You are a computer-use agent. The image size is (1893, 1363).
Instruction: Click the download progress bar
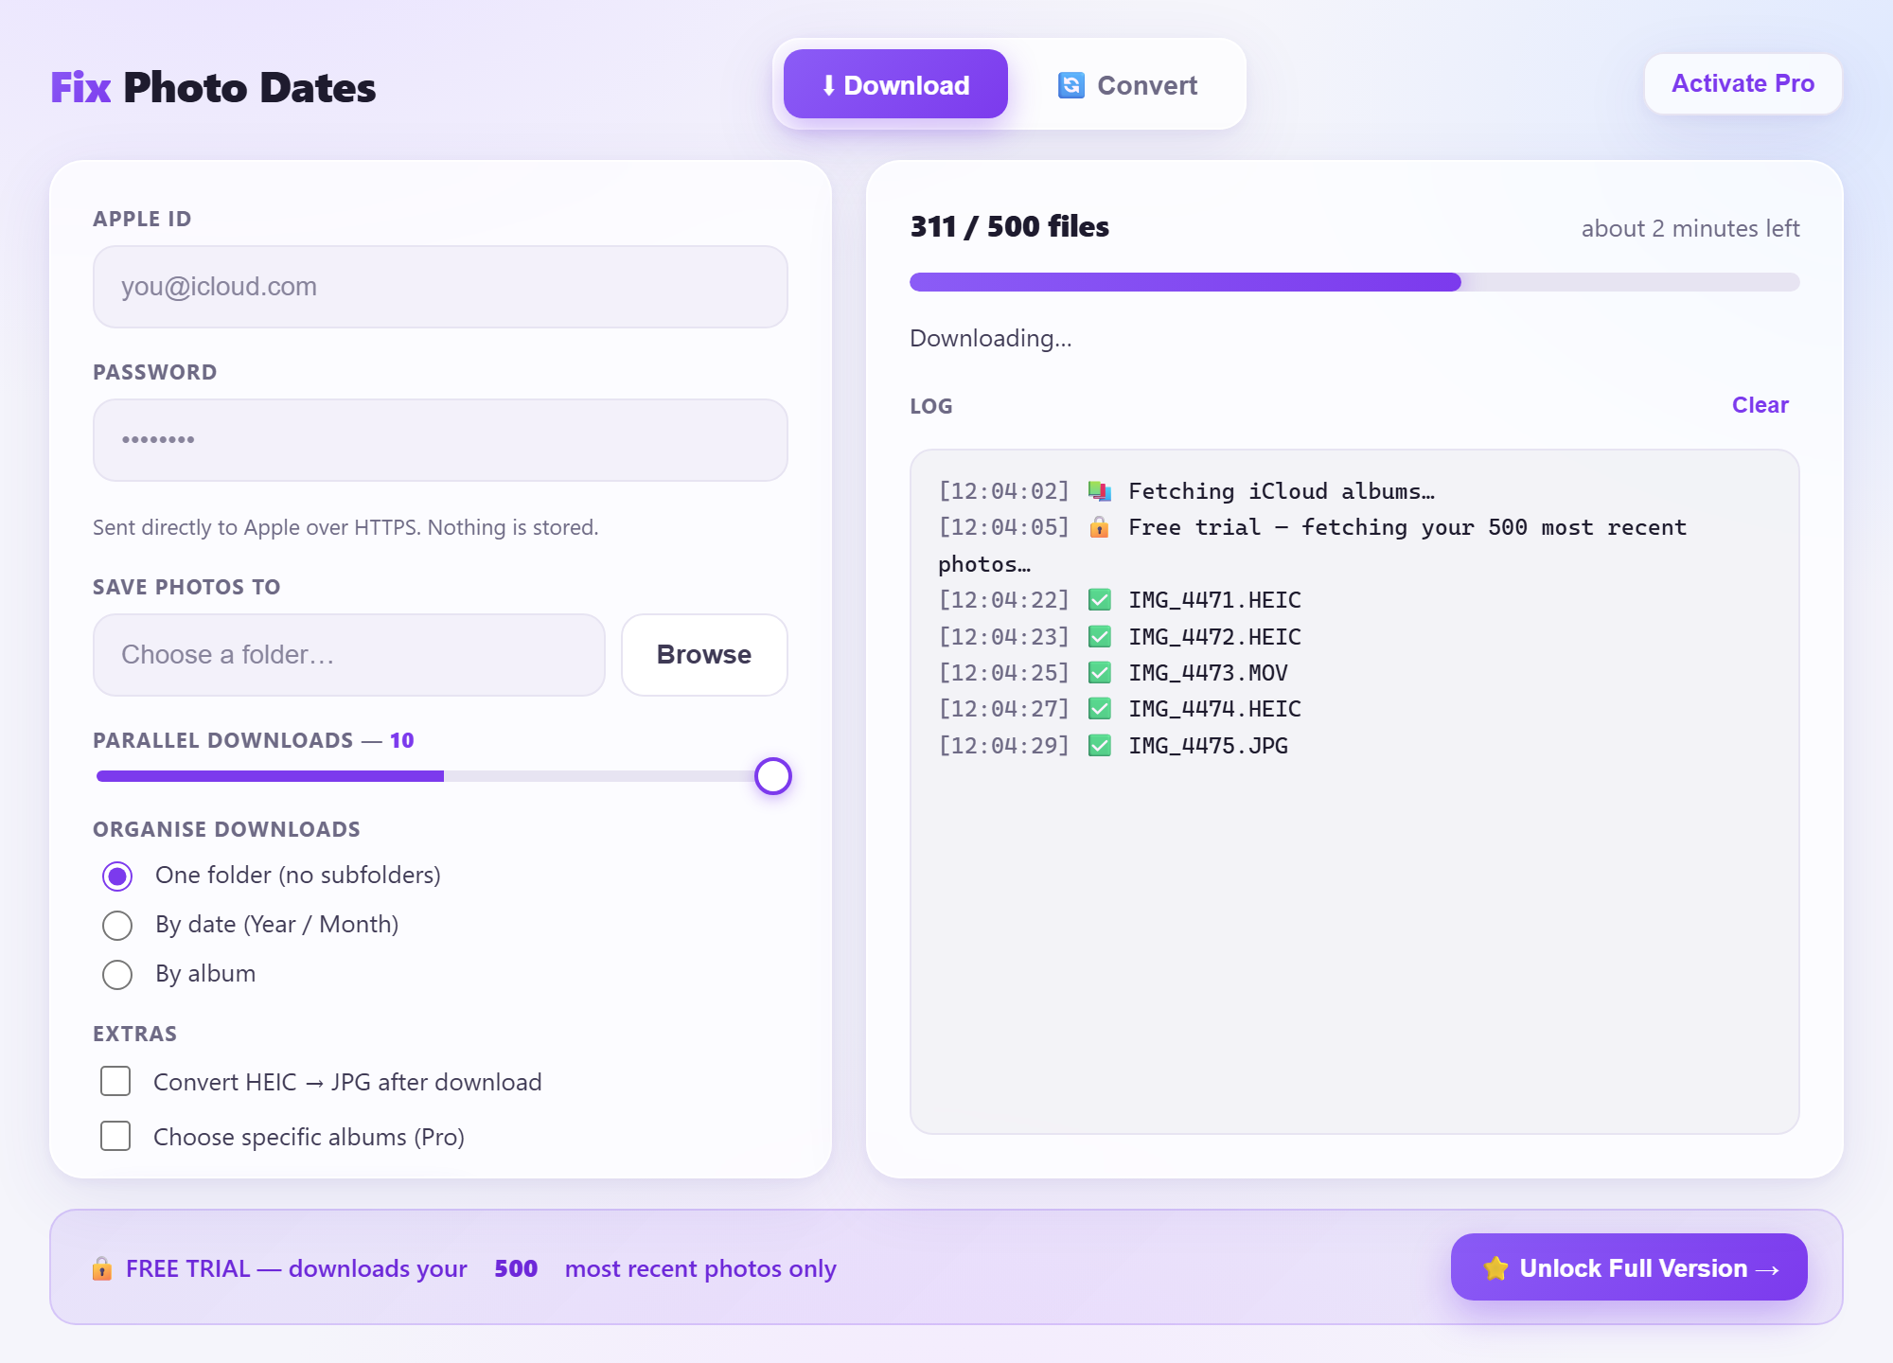click(x=1354, y=282)
